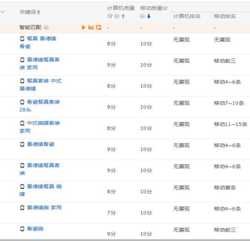The height and width of the screenshot is (241, 250).
Task: Click the orange play icon in 智能匹配 row
Action: click(83, 27)
